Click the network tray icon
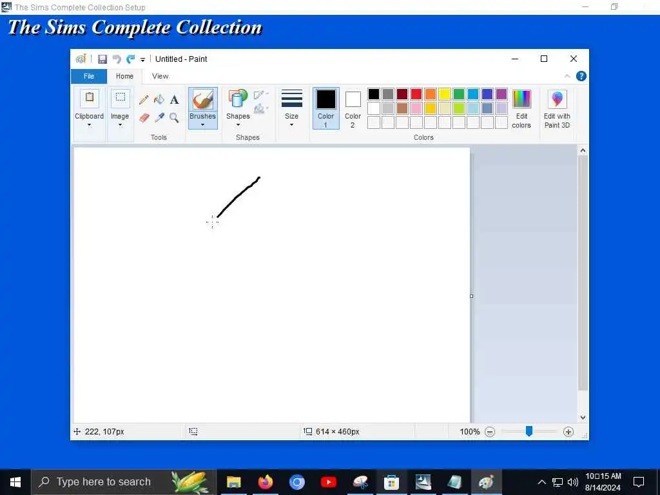660x495 pixels. pyautogui.click(x=558, y=482)
